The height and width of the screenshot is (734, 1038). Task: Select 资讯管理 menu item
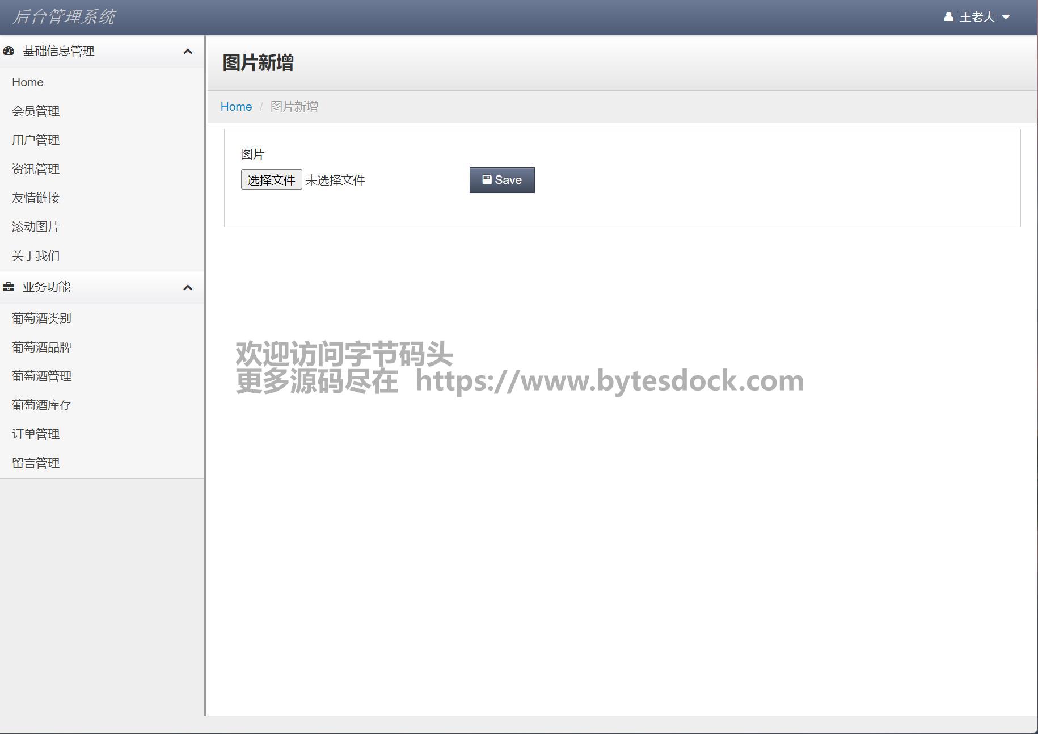(36, 169)
